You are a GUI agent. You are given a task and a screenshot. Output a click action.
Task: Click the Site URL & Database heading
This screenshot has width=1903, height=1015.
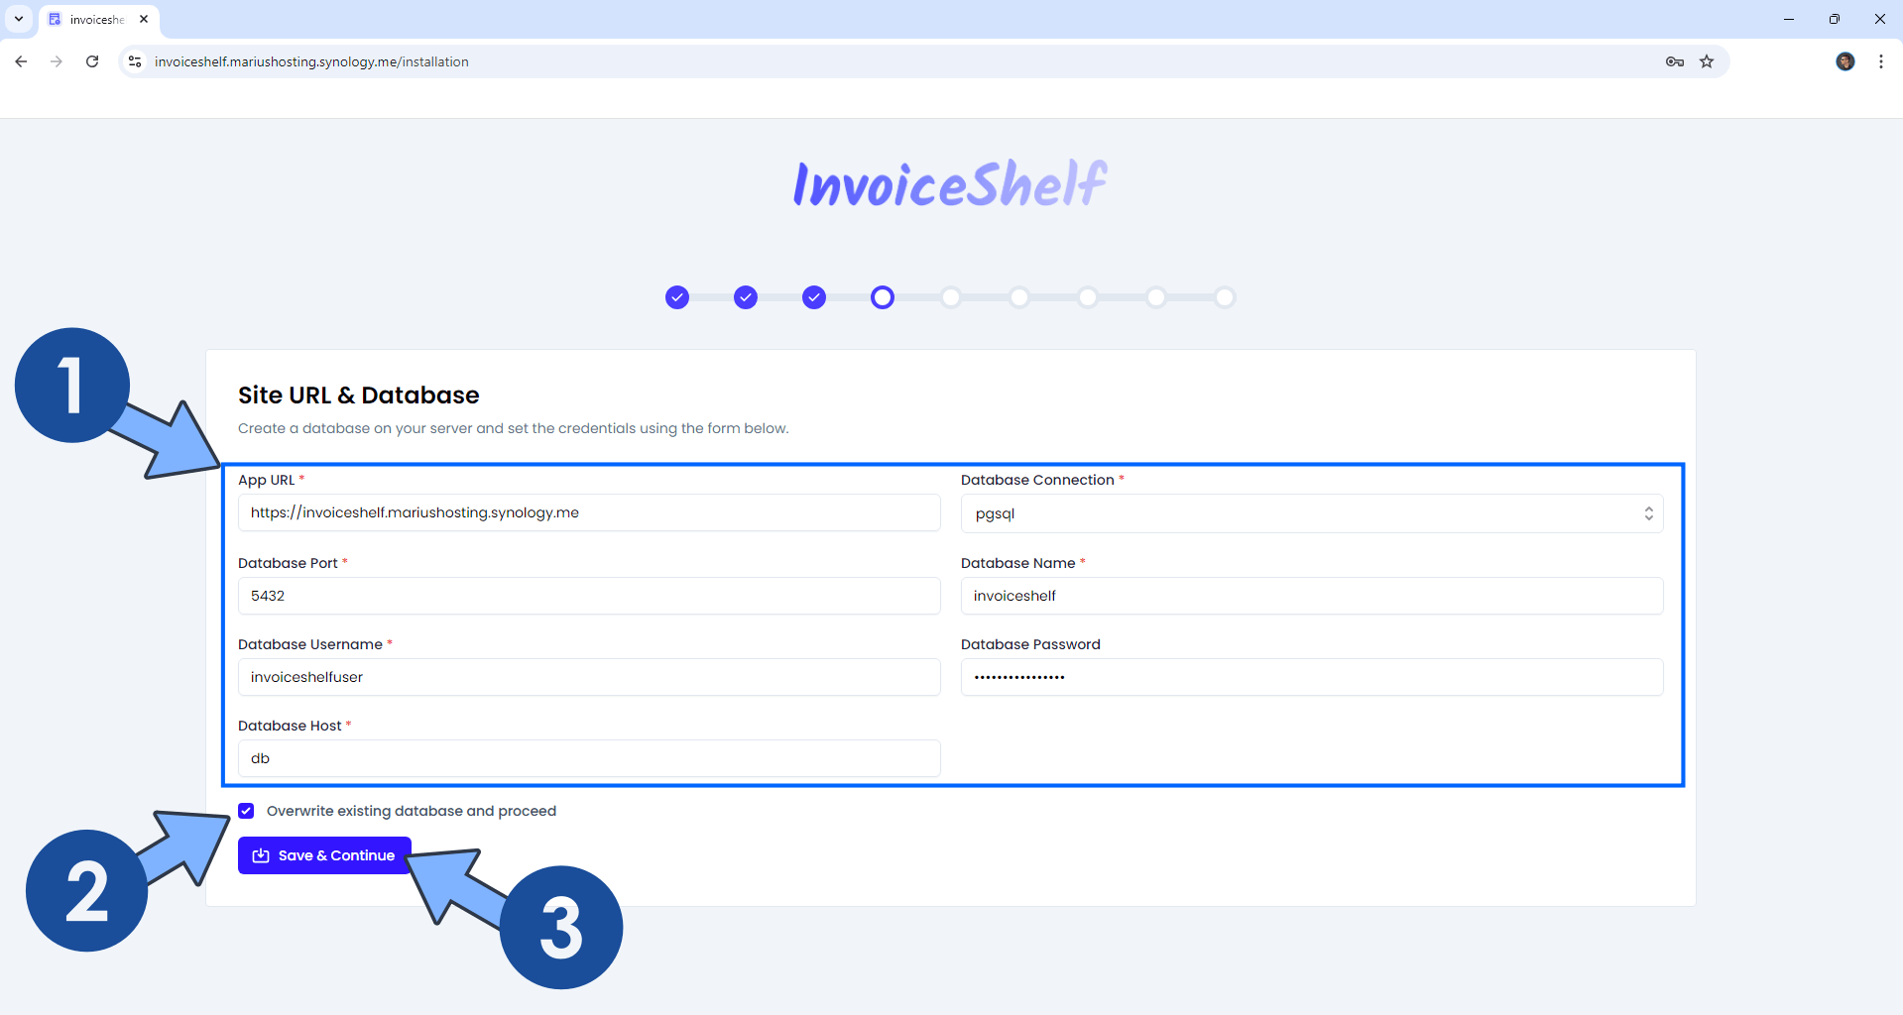tap(359, 395)
